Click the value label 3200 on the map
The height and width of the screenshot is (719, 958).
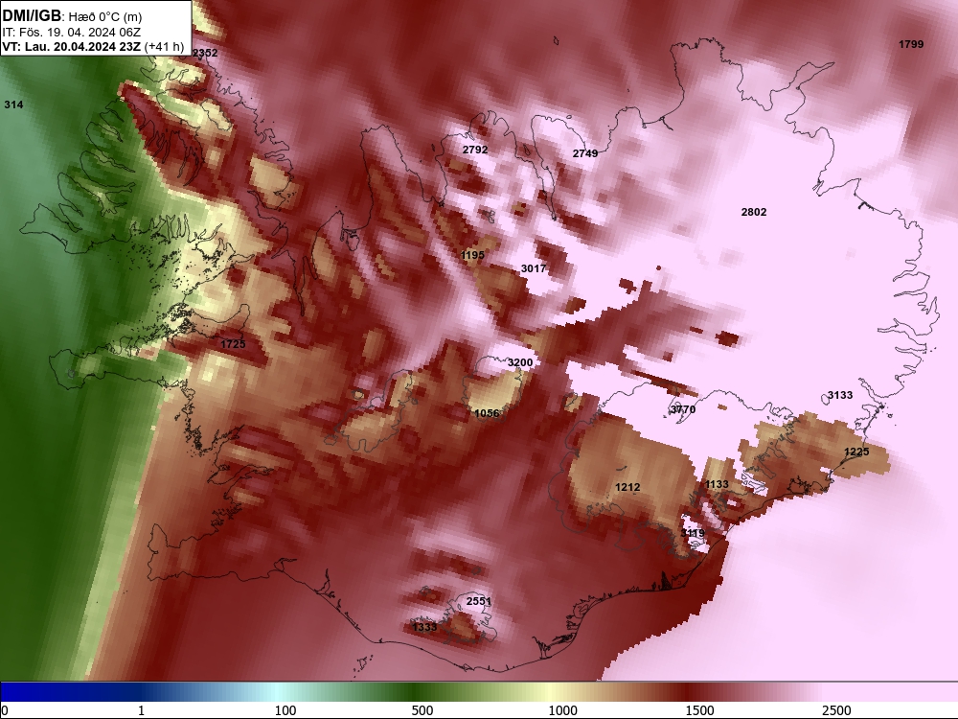[520, 362]
